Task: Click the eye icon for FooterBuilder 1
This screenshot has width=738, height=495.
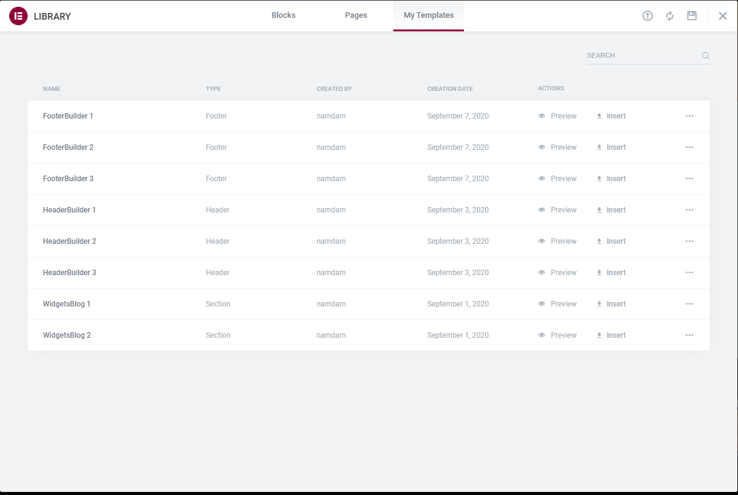Action: [x=541, y=116]
